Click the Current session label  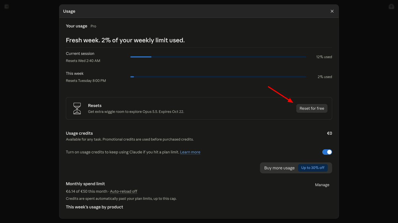(x=80, y=53)
